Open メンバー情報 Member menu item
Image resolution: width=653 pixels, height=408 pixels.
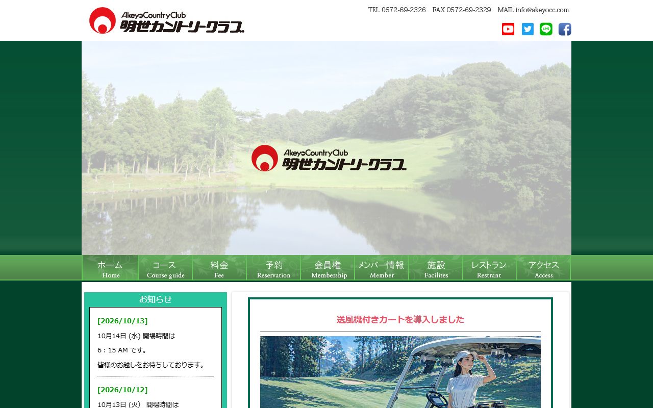pyautogui.click(x=382, y=268)
